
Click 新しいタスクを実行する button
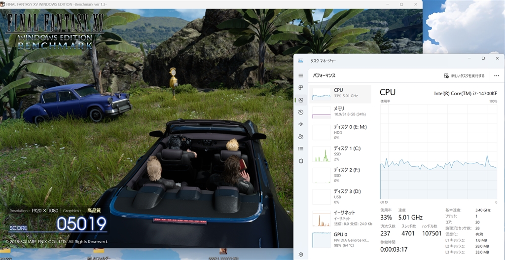pos(464,75)
